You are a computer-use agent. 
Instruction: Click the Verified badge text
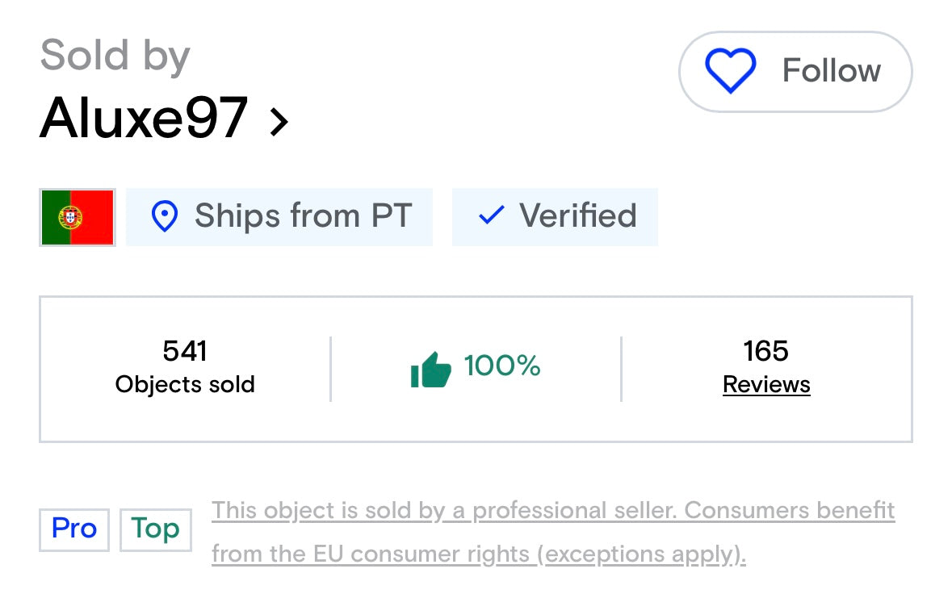point(577,216)
